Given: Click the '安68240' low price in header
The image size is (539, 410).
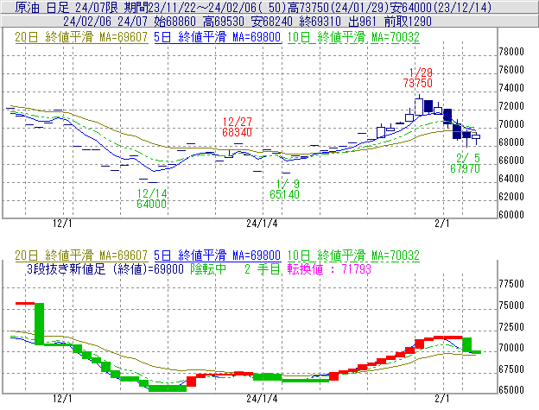Looking at the screenshot, I should [272, 22].
